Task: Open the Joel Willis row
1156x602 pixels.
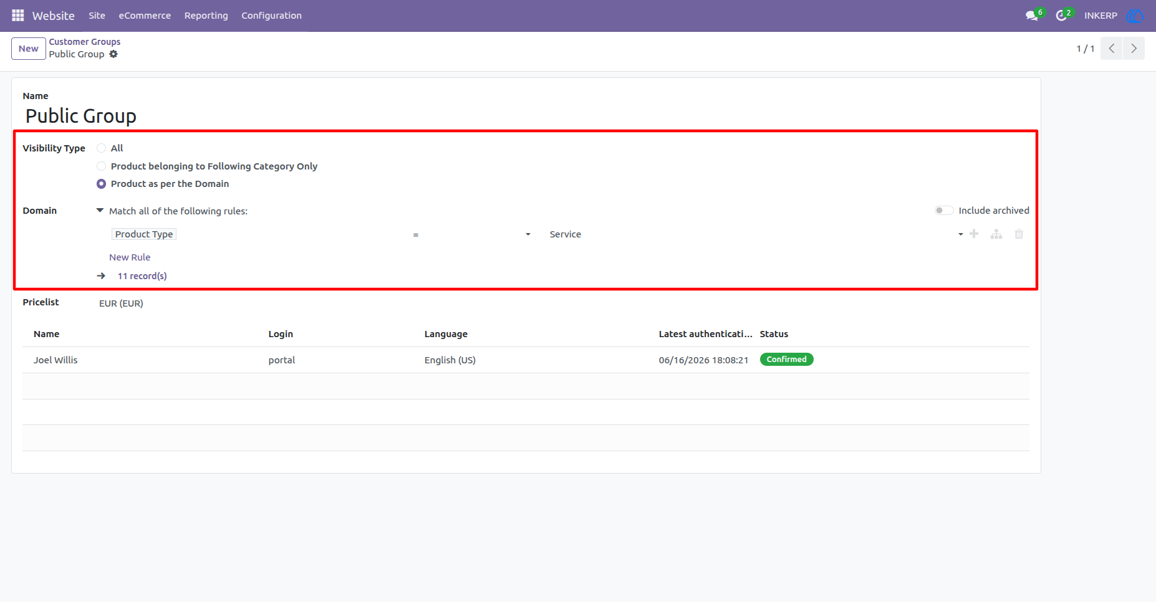Action: 526,360
